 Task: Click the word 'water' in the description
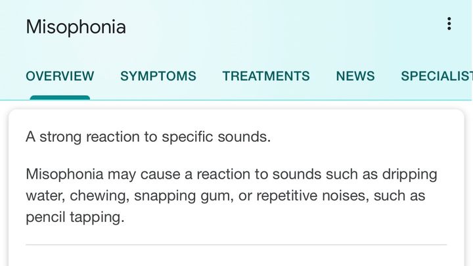(x=44, y=196)
